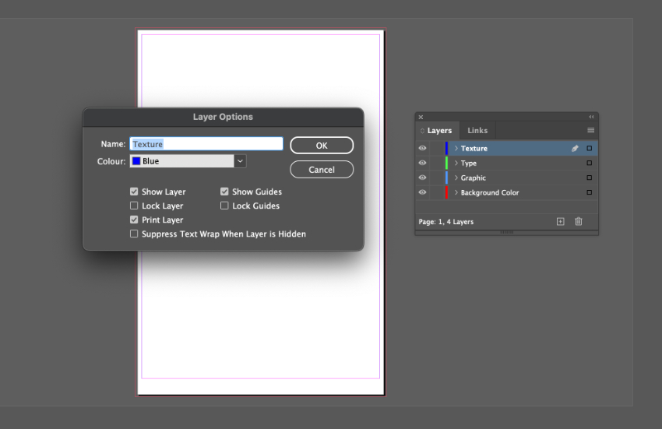This screenshot has width=662, height=429.
Task: Click selection square on Texture layer
Action: pos(590,148)
